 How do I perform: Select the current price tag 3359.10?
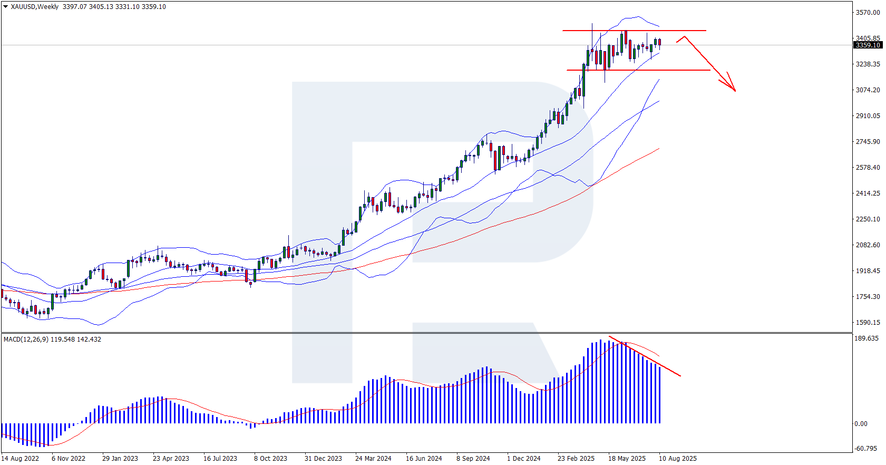click(x=868, y=45)
